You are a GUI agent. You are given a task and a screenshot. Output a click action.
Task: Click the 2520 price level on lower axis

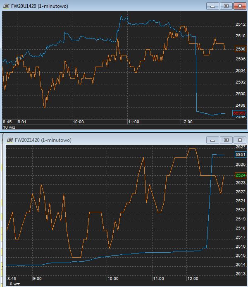click(241, 210)
